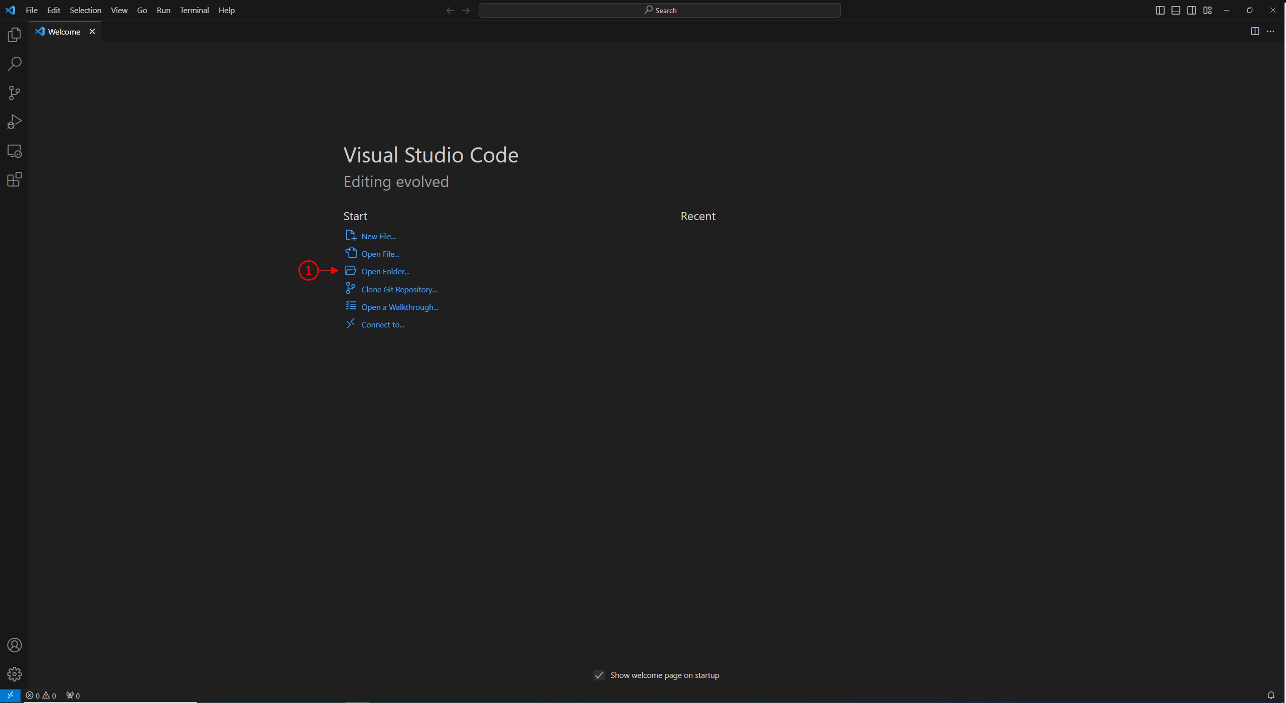Open Run and Debug view
The image size is (1286, 703).
pos(15,122)
